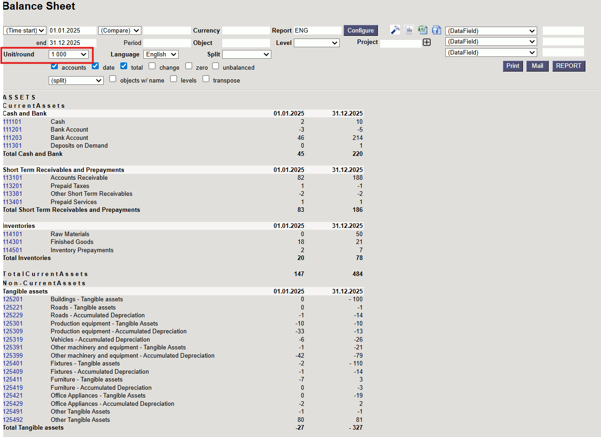Open the Level dropdown
Viewport: 601px width, 437px height.
(x=316, y=43)
